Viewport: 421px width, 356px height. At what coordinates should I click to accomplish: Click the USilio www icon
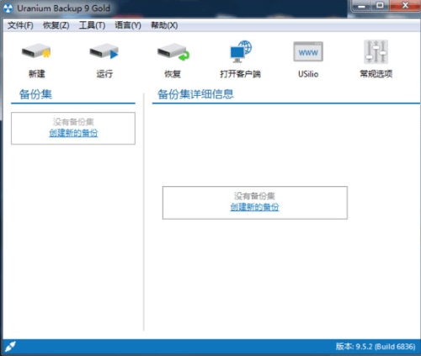[x=308, y=51]
